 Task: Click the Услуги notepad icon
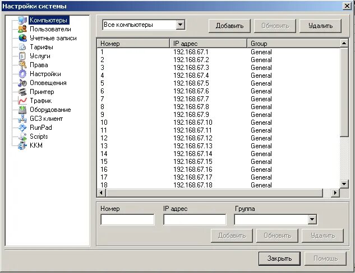[22, 56]
